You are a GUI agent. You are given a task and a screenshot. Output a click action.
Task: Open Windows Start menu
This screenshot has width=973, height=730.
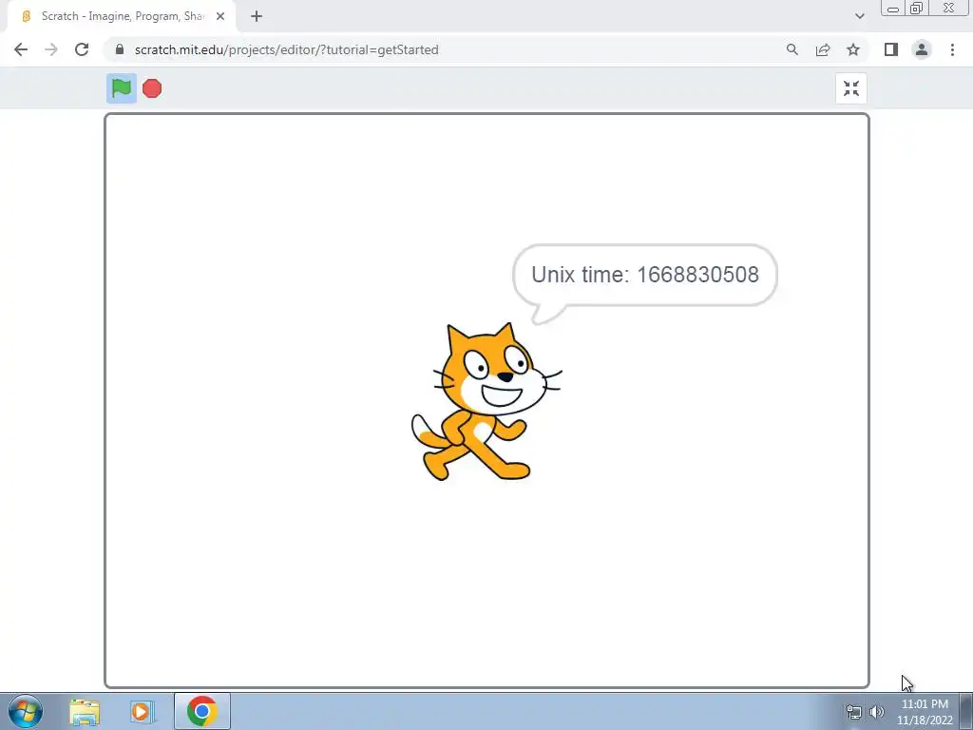coord(26,711)
